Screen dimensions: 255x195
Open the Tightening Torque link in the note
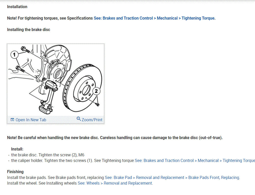pos(154,18)
